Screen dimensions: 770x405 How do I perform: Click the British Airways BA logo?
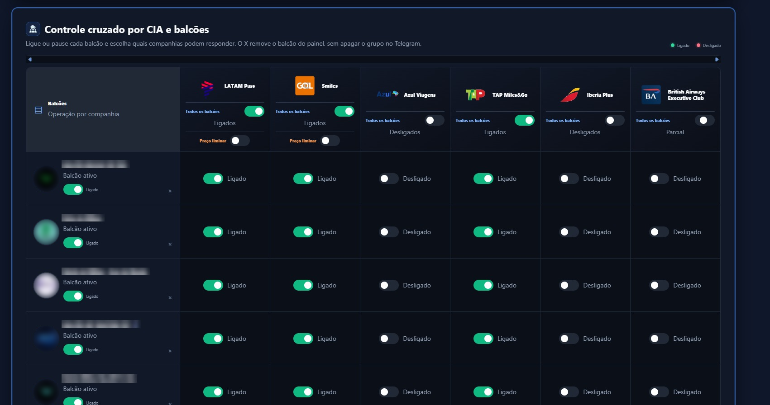click(651, 95)
